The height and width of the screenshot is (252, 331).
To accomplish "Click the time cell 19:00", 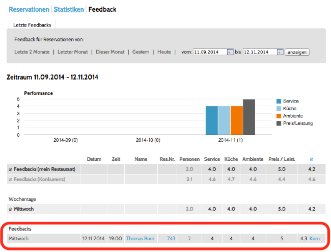I will pyautogui.click(x=115, y=238).
